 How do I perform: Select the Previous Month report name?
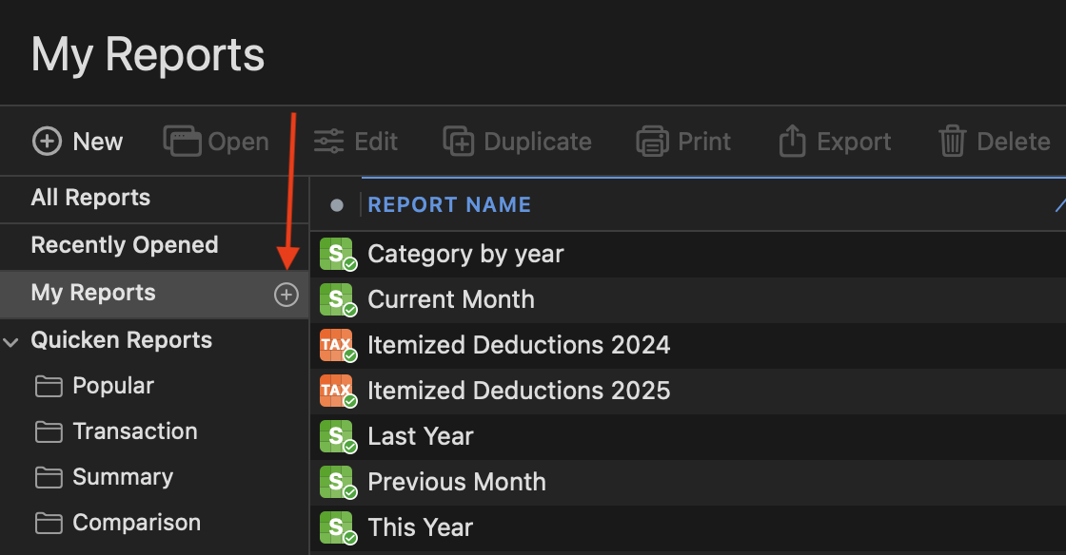pyautogui.click(x=457, y=482)
